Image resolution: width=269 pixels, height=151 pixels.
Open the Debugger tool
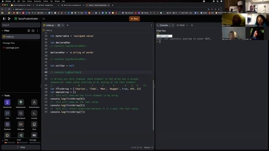[x=21, y=125]
